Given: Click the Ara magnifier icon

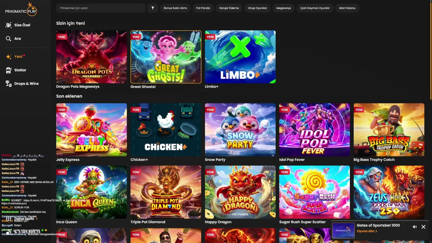Looking at the screenshot, I should tap(8, 38).
